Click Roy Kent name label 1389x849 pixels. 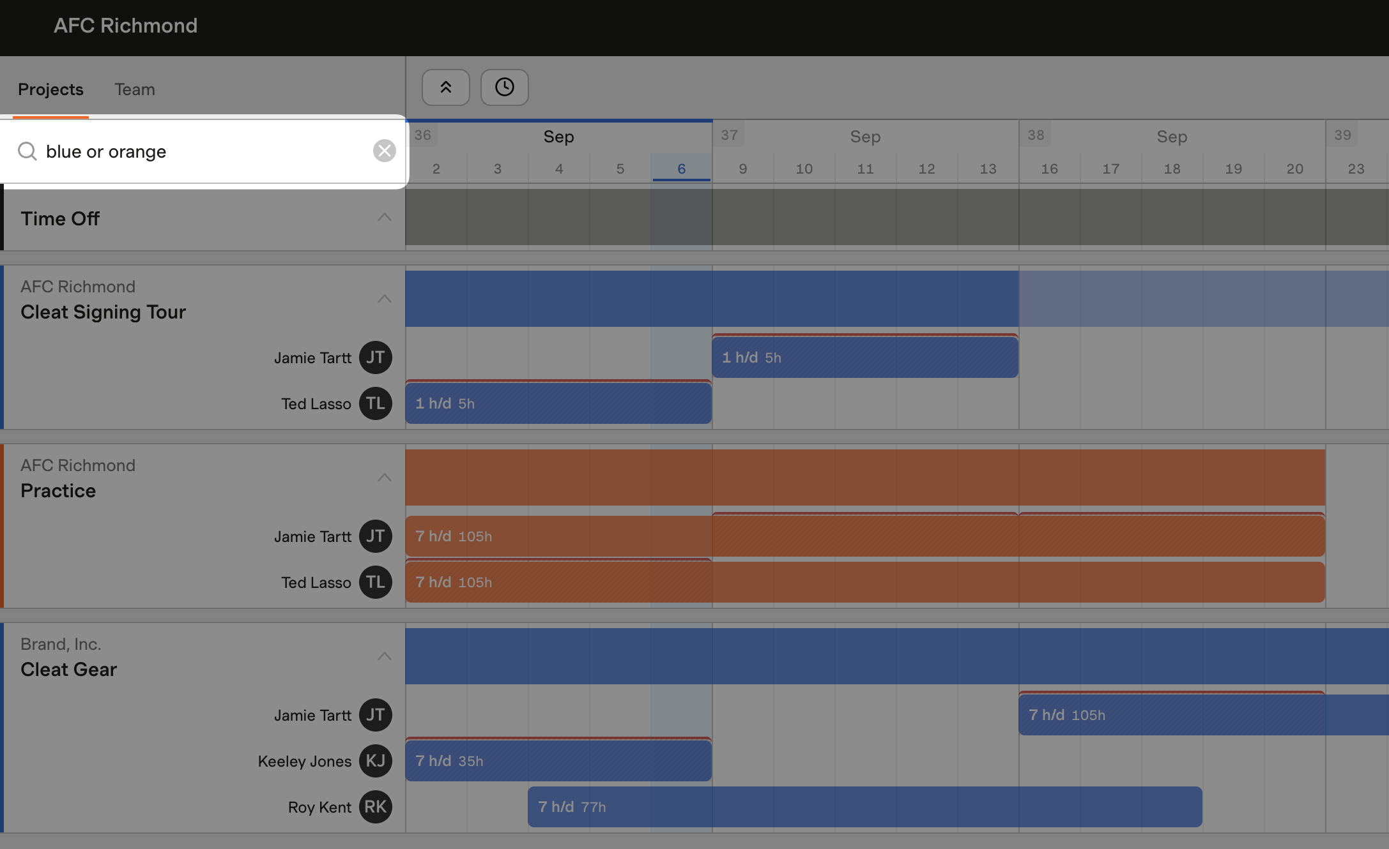pos(319,808)
